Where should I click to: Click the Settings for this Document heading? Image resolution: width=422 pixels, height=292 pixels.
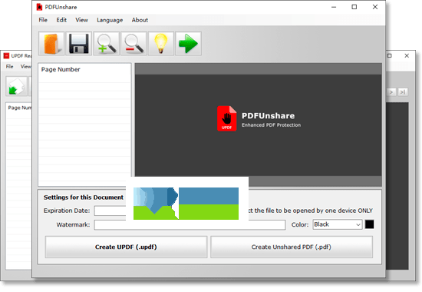pos(84,197)
